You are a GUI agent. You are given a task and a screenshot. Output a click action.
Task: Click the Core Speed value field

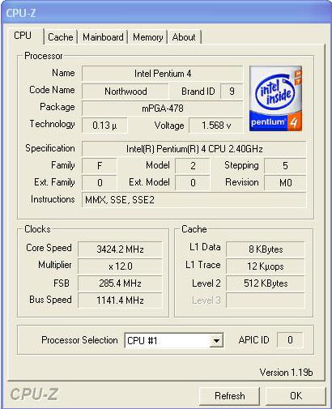click(120, 249)
